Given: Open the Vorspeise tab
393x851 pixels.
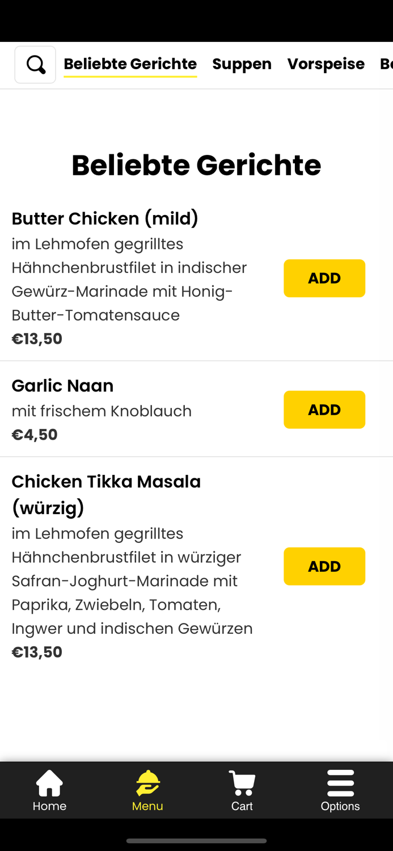Looking at the screenshot, I should (326, 64).
